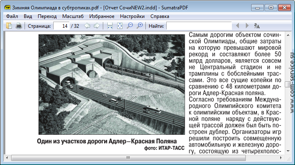Find next match arrow
295x165 pixels.
247,26
